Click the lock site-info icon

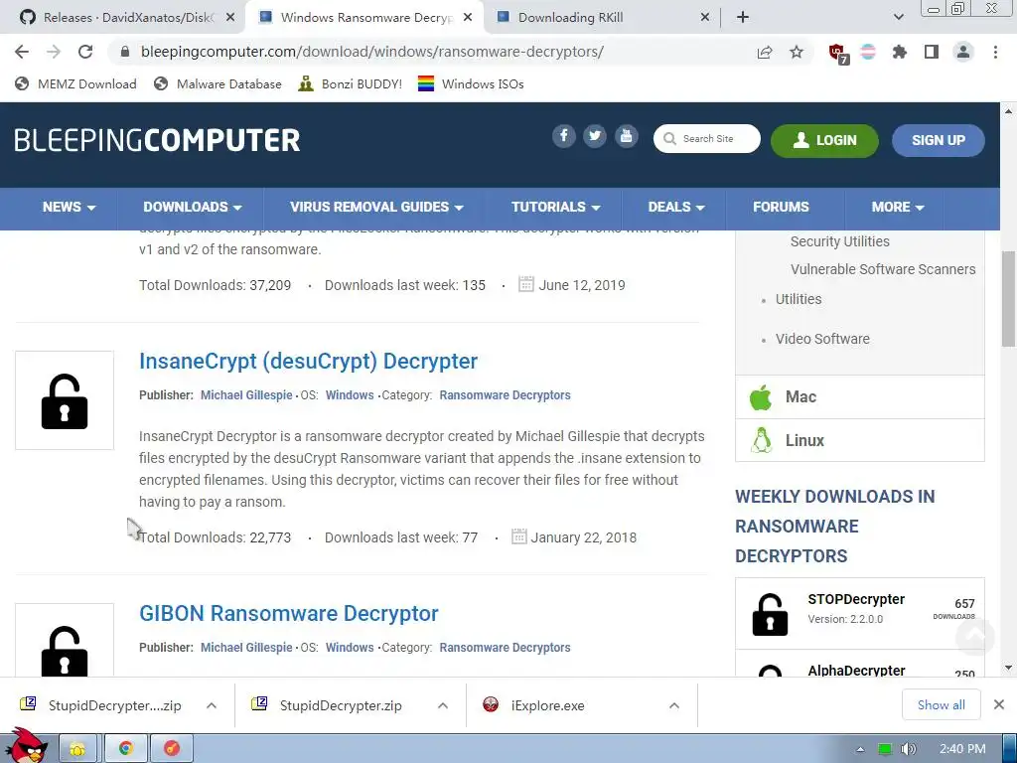point(125,52)
